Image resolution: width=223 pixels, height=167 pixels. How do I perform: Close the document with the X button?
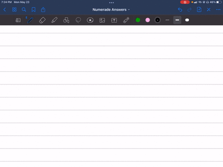pos(209,10)
